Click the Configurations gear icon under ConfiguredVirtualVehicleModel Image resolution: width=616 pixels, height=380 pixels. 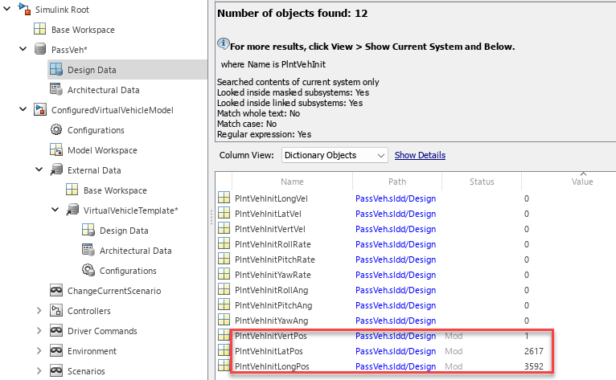coord(55,130)
